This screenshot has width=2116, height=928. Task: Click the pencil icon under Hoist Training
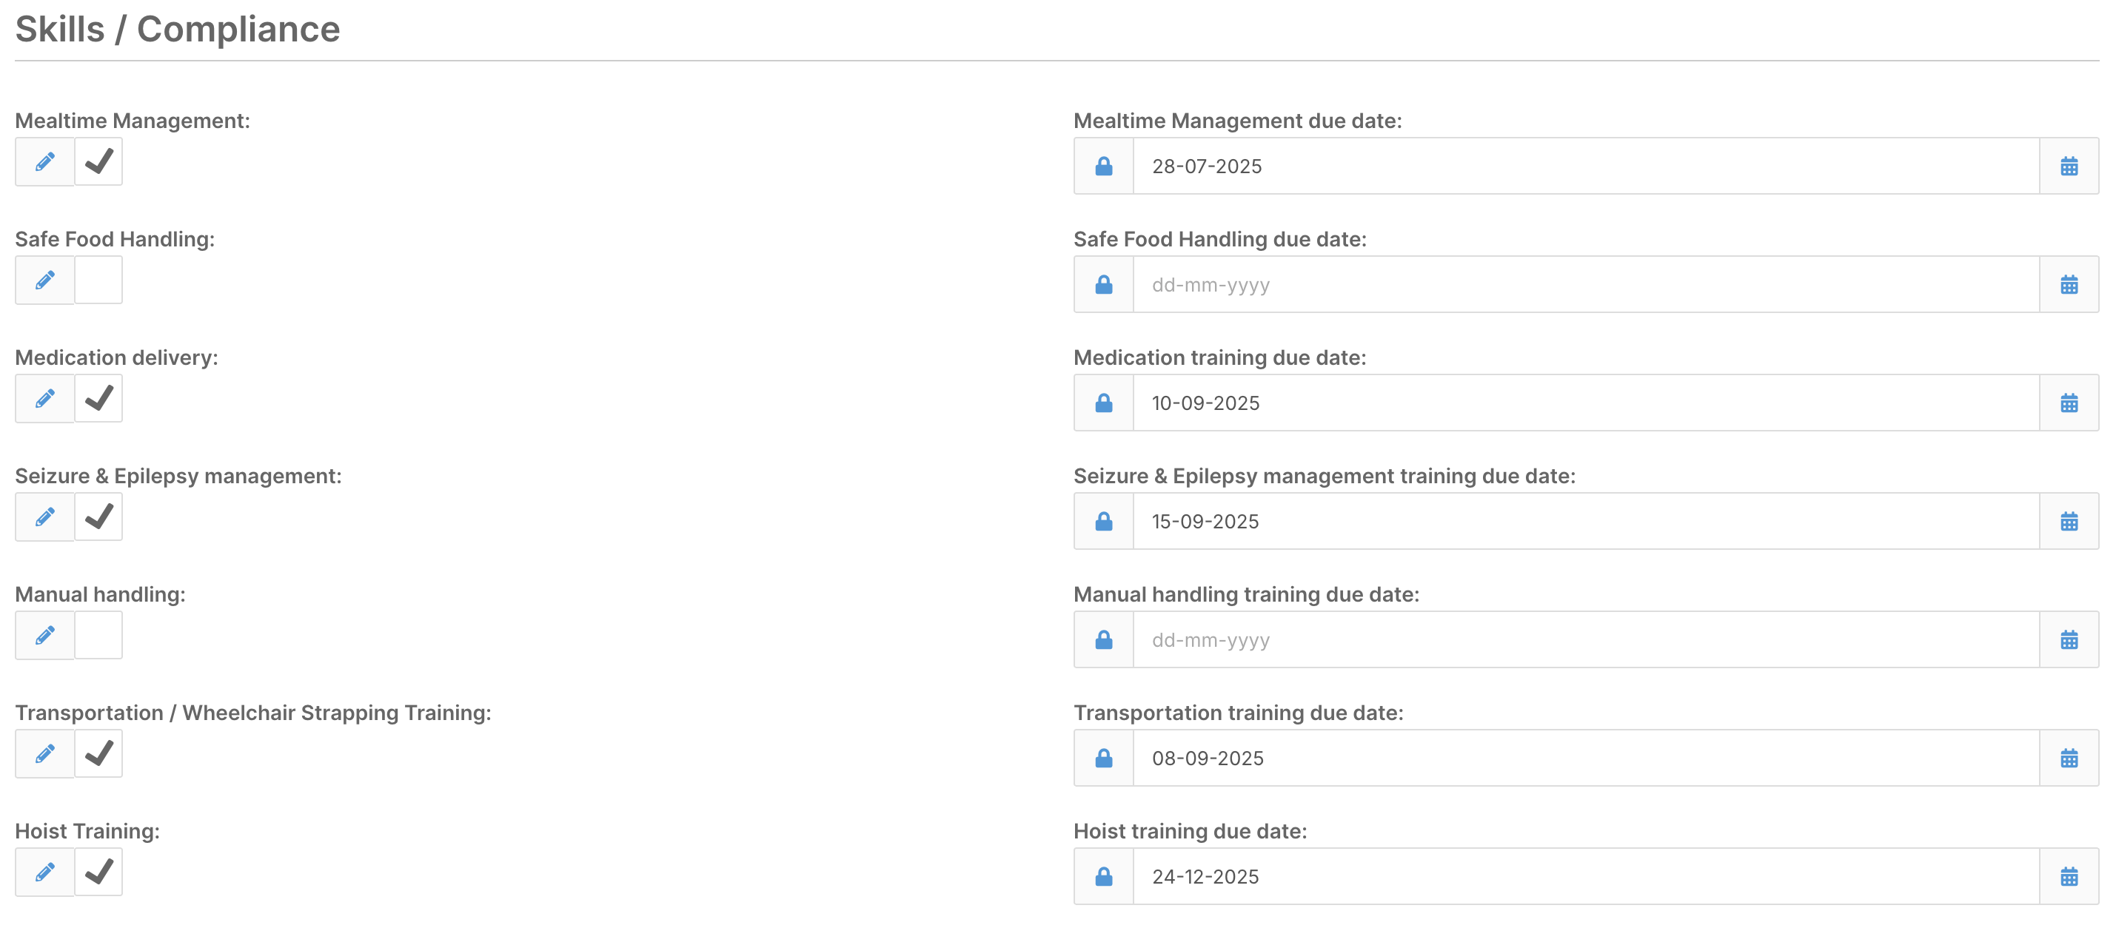click(45, 871)
